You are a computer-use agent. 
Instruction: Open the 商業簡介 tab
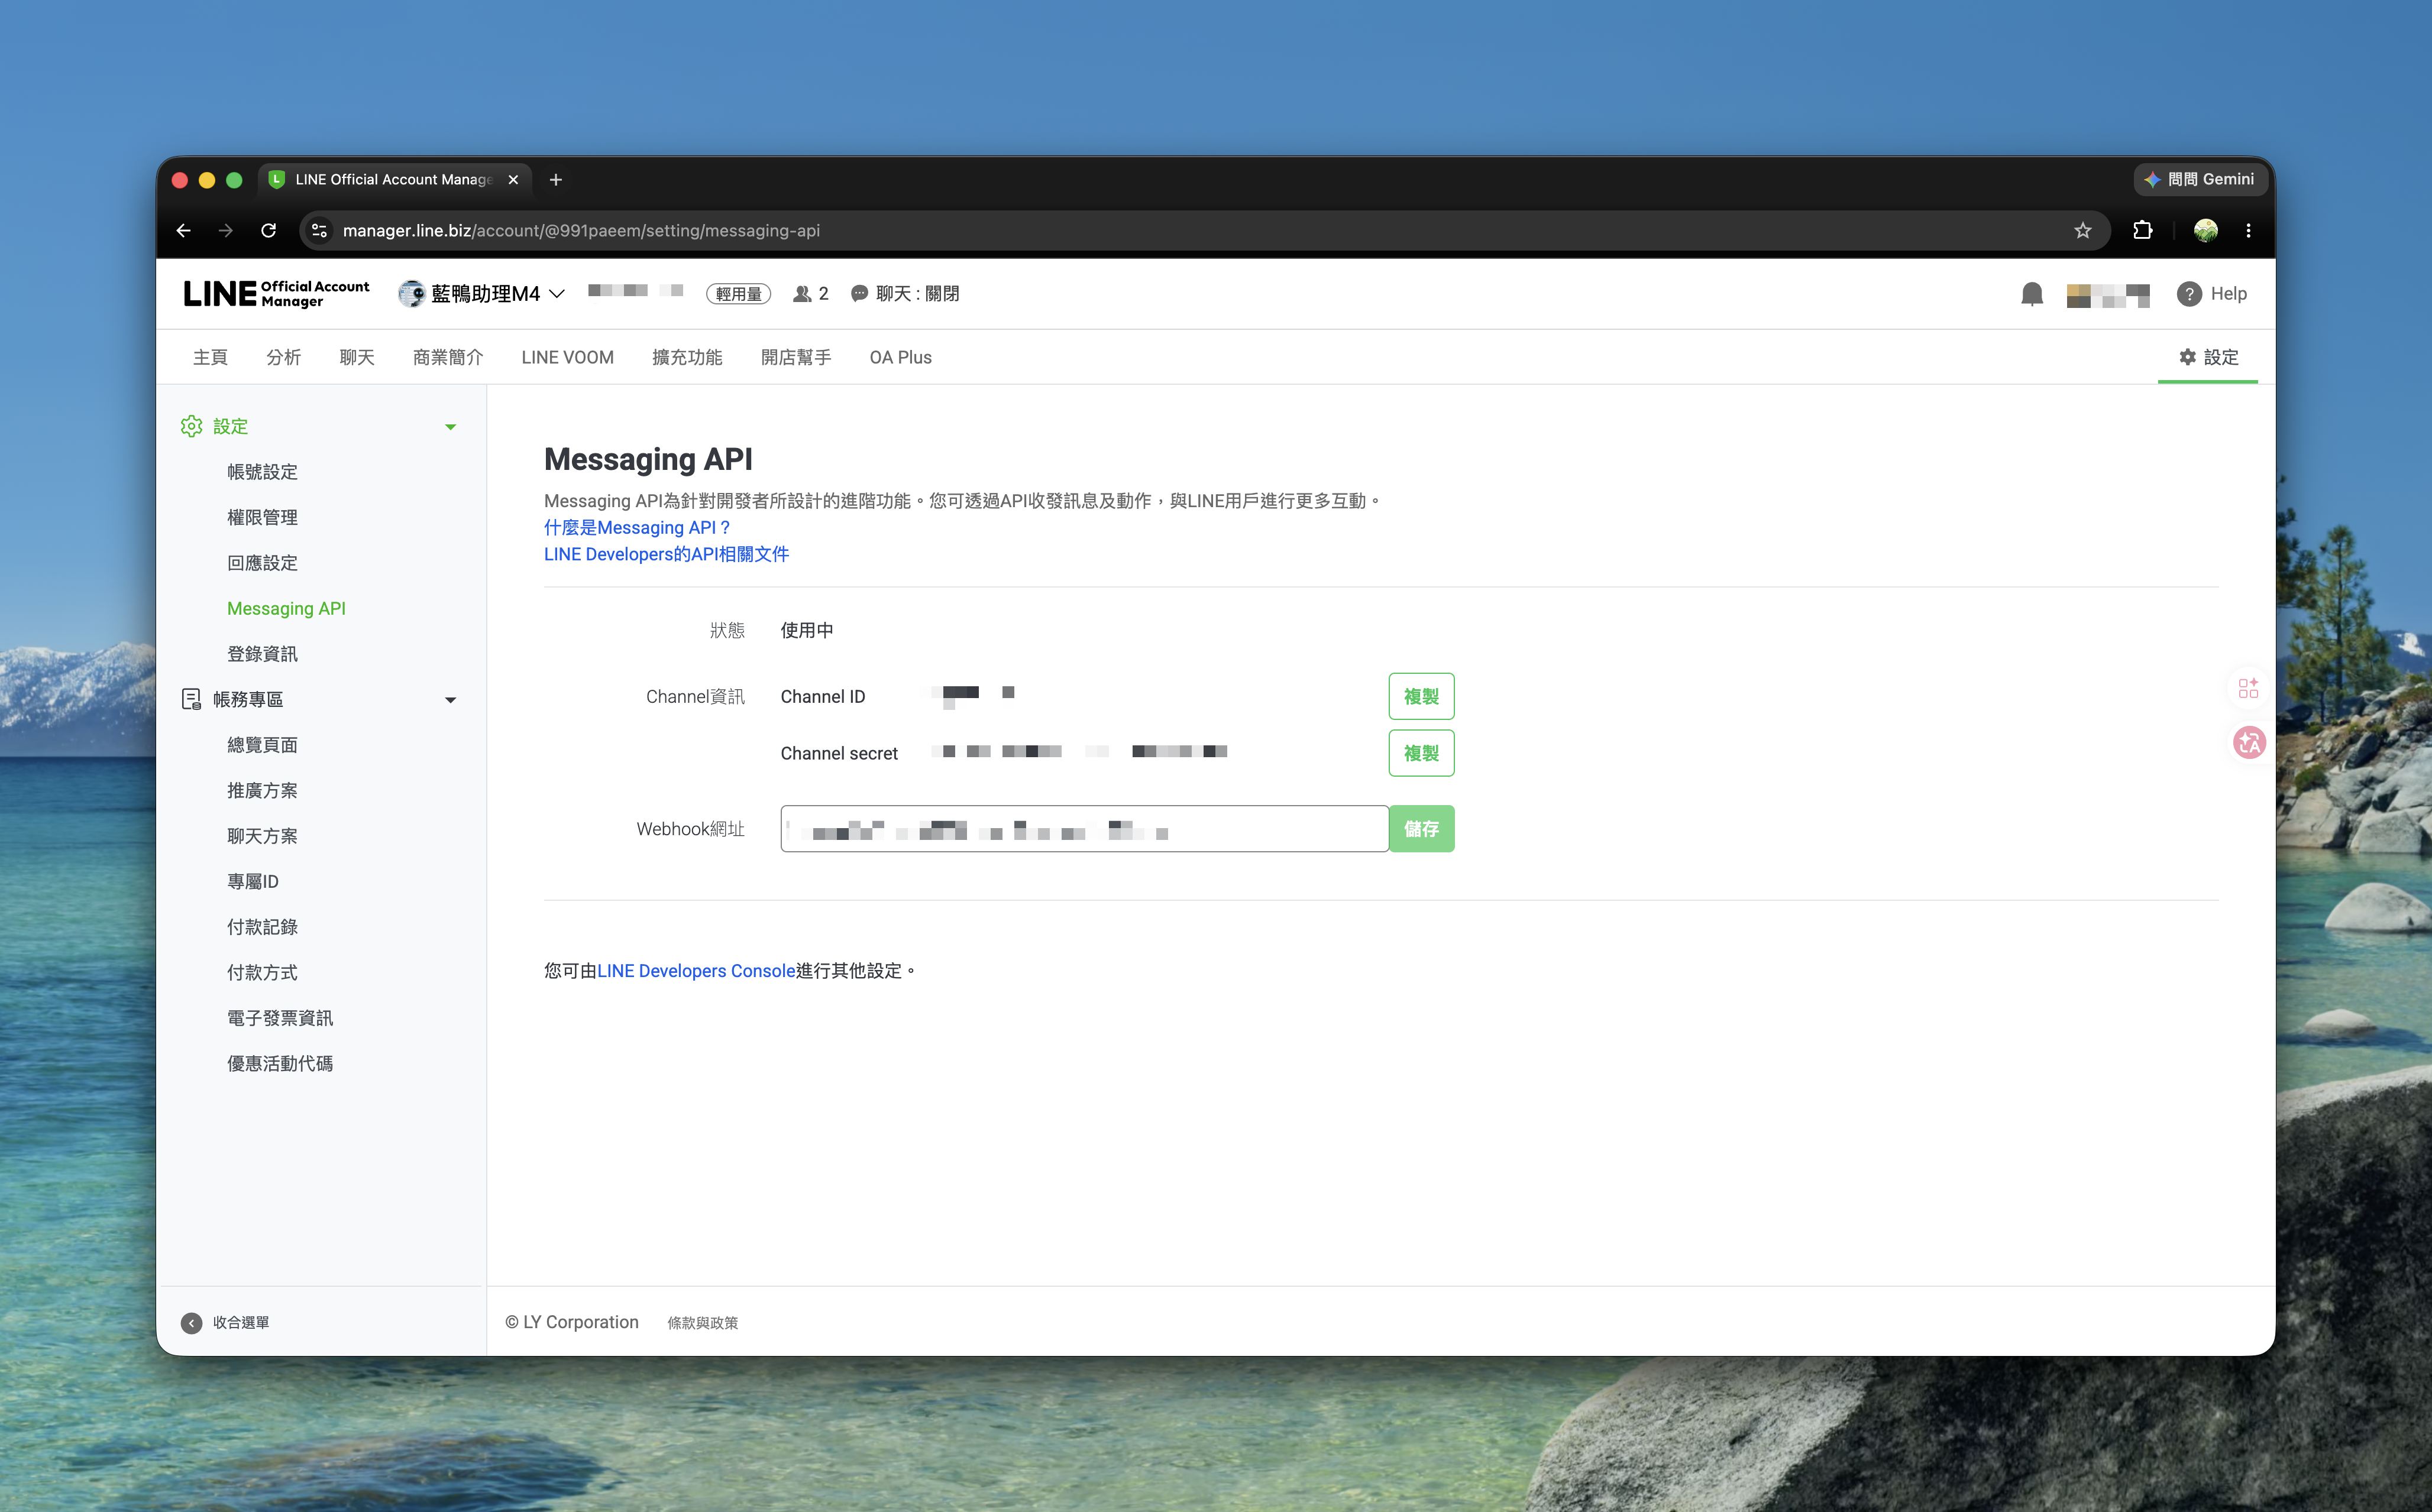coord(448,357)
